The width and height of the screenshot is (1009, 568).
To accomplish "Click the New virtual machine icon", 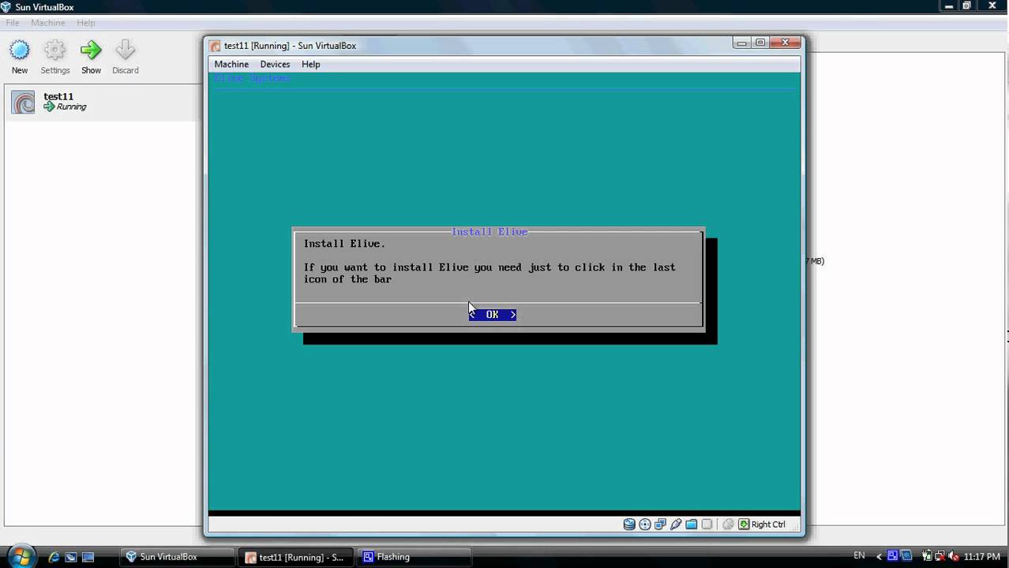I will coord(20,51).
